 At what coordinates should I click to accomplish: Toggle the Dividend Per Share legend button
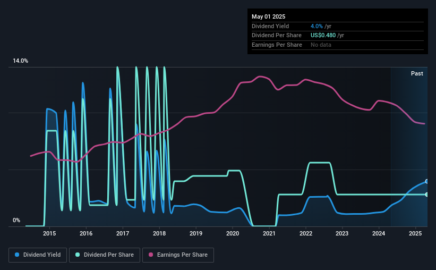pos(105,255)
